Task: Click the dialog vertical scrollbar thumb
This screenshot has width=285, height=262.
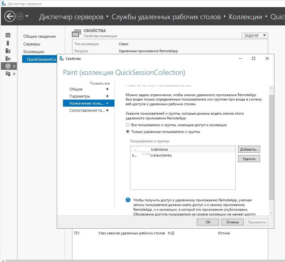Action: [x=271, y=147]
